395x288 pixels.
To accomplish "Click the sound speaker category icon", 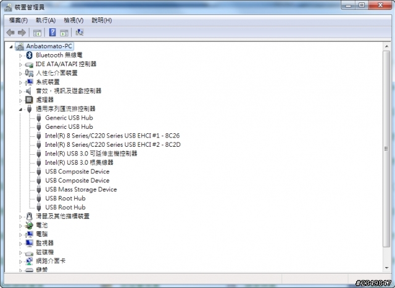I will pos(29,91).
